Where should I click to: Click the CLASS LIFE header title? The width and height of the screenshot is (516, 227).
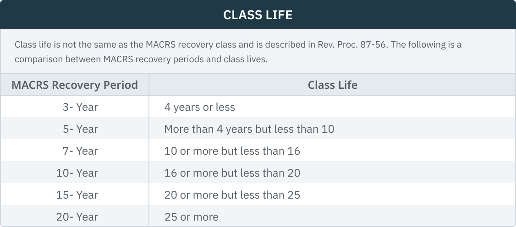(258, 15)
